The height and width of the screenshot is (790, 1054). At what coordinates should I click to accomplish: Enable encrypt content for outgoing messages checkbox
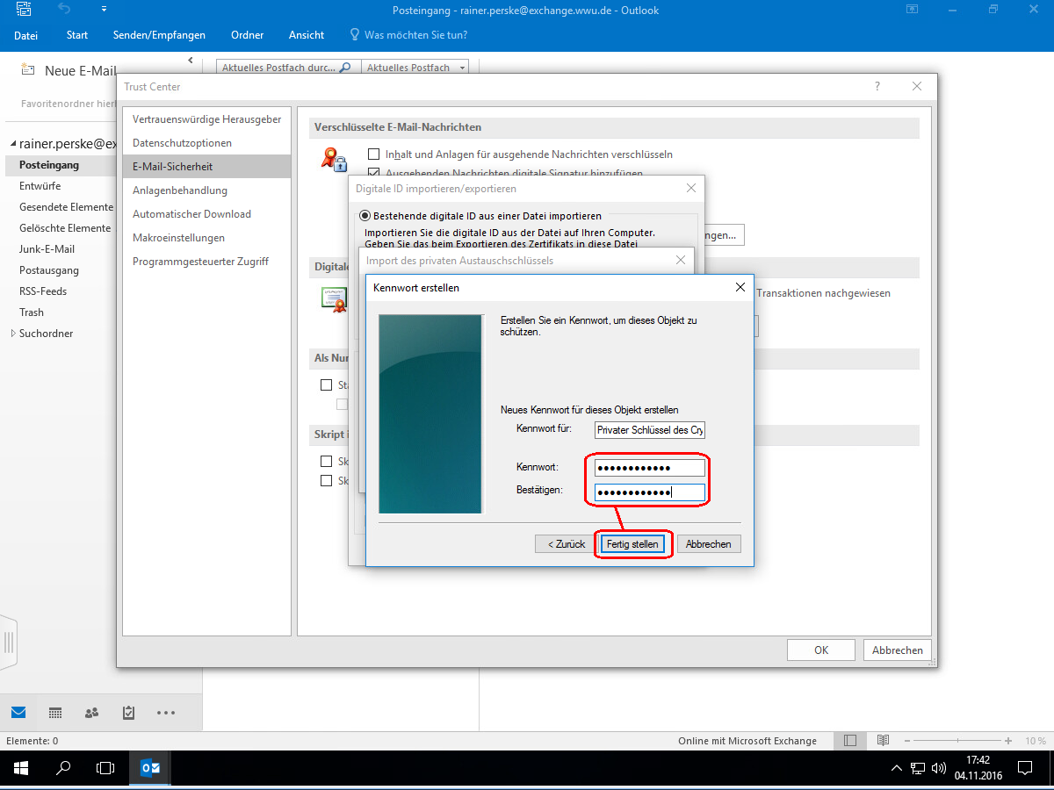[x=373, y=154]
